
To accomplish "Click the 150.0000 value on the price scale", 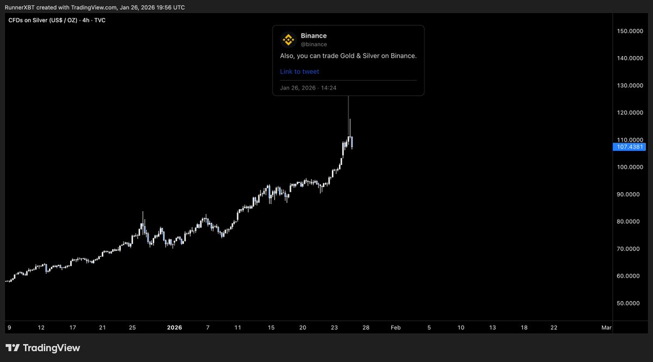I will pos(629,31).
